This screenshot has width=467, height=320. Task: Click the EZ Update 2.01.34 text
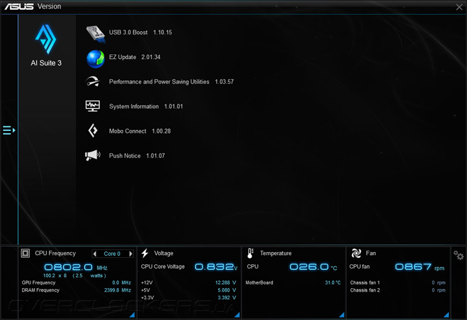135,57
